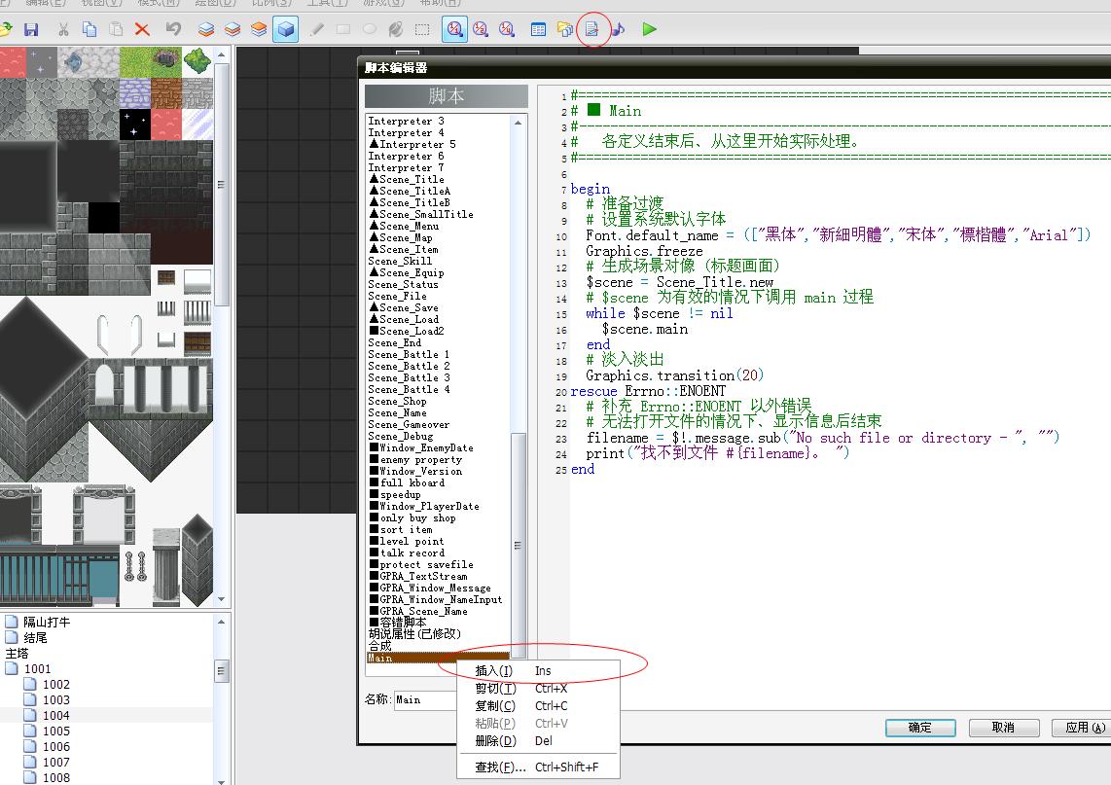The image size is (1111, 785).
Task: Switch to the event layer cube icon
Action: click(286, 30)
